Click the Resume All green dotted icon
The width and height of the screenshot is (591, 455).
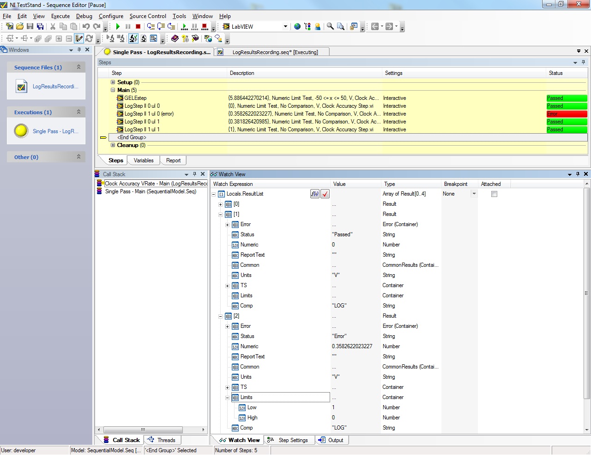[x=185, y=26]
